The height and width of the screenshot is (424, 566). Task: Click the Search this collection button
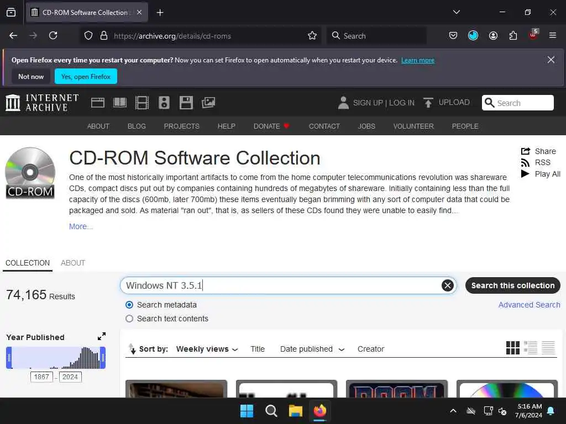[x=512, y=285]
